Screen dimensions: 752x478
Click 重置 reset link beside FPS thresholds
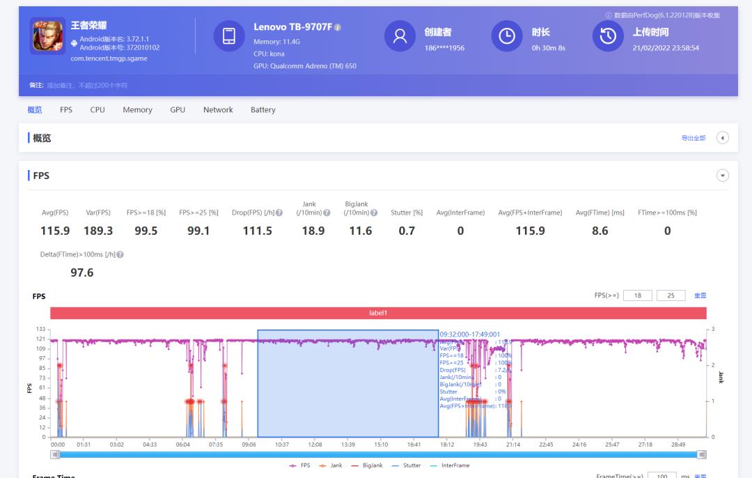tap(700, 296)
